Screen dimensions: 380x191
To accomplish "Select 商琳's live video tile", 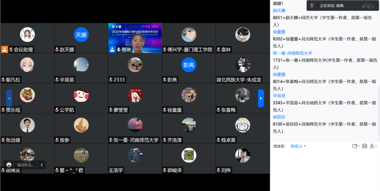I will pyautogui.click(x=135, y=38).
